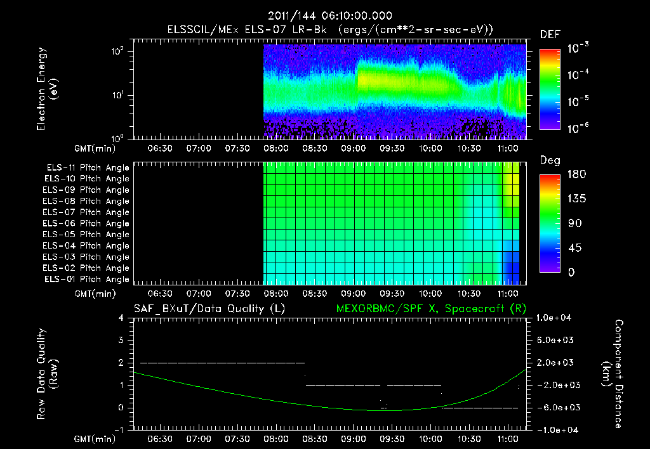Select the 10^-5 value on the DEF scale

(x=578, y=101)
